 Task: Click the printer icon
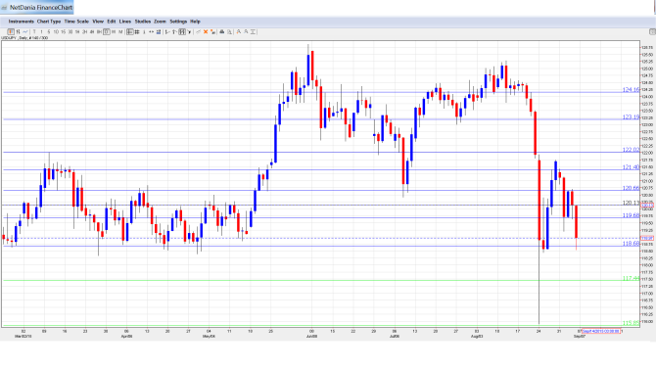[222, 31]
